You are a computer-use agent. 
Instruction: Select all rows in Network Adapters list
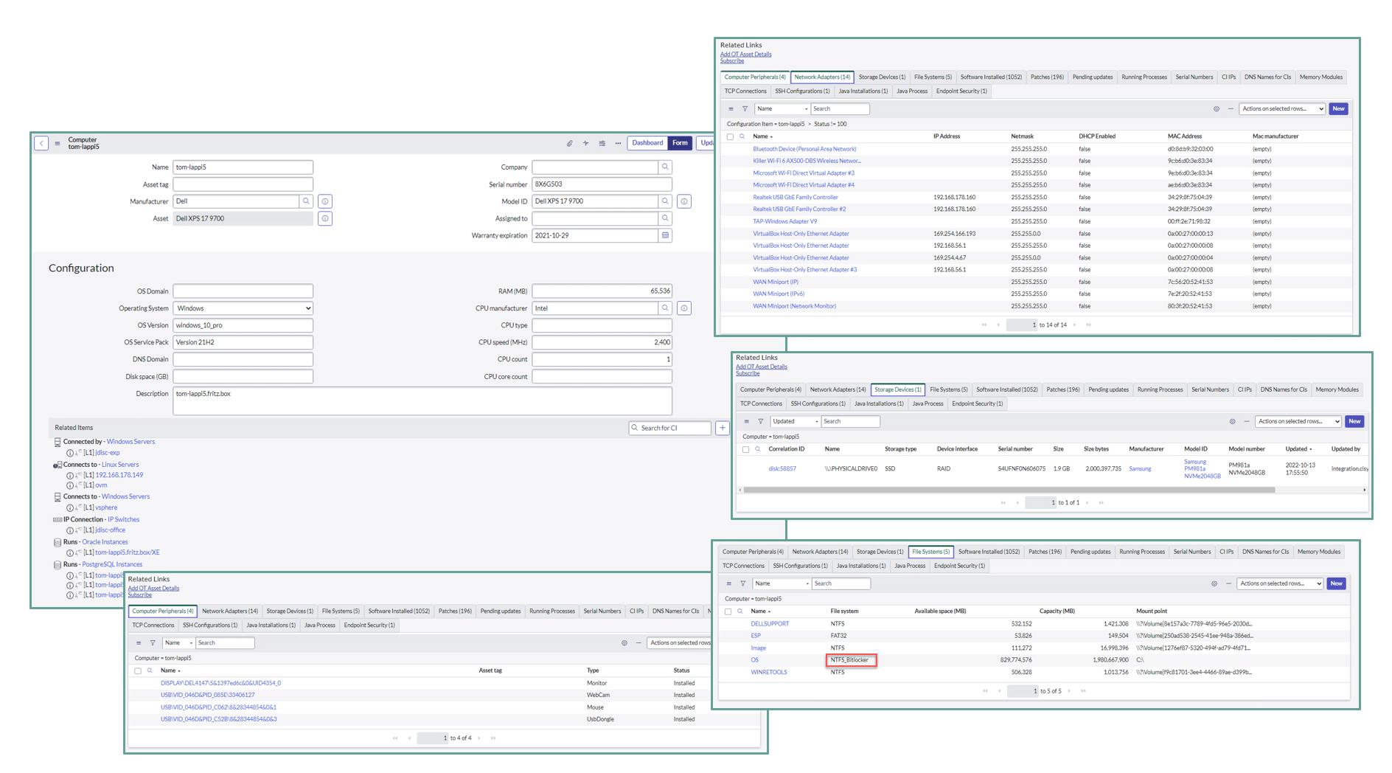tap(731, 136)
